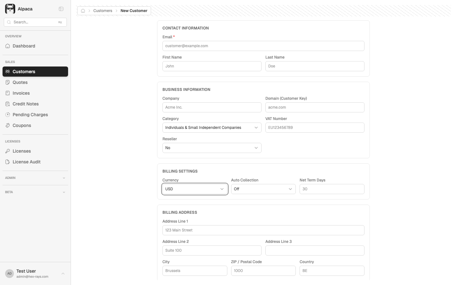This screenshot has height=285, width=456.
Task: Click the Company input field
Action: pos(212,107)
